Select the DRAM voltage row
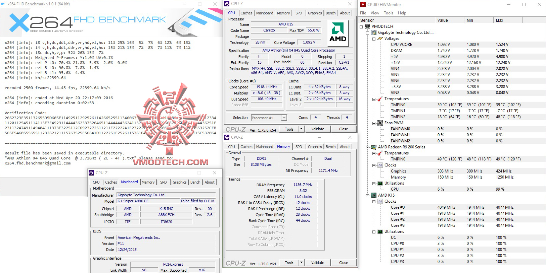546x273 pixels. pos(452,51)
